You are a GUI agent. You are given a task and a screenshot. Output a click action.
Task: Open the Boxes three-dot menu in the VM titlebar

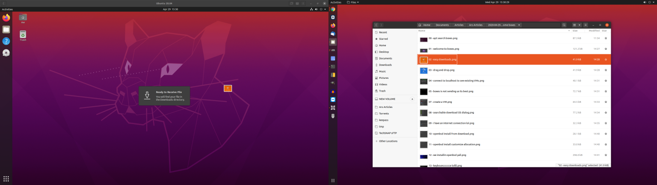tap(304, 3)
